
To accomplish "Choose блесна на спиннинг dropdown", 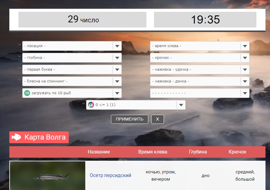I will tap(72, 81).
